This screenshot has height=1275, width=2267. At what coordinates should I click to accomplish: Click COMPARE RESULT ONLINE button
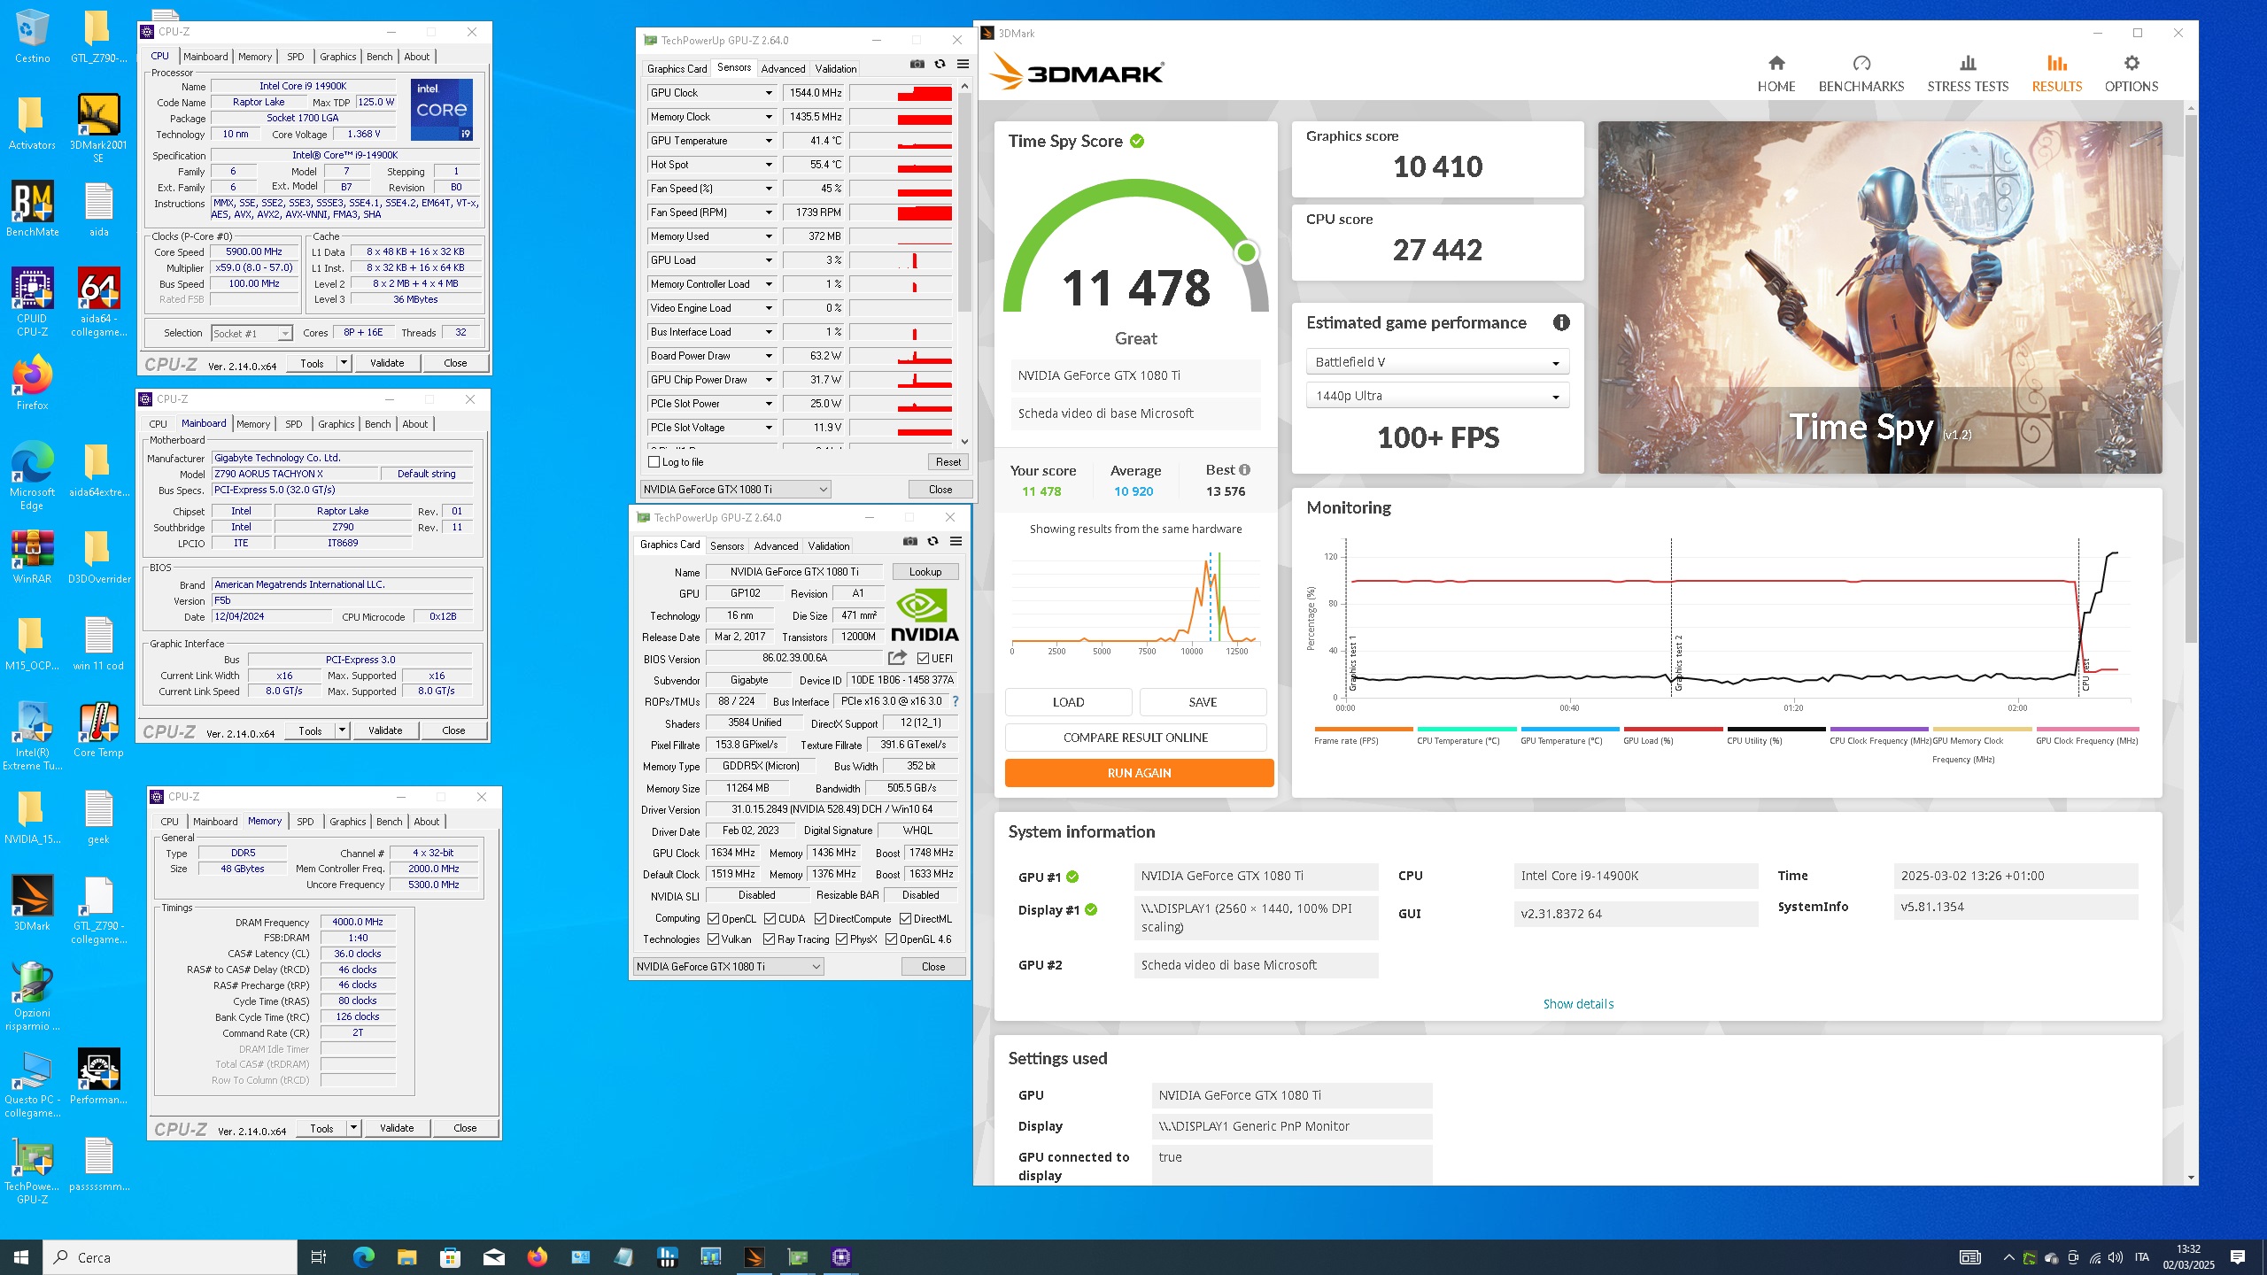[1135, 738]
